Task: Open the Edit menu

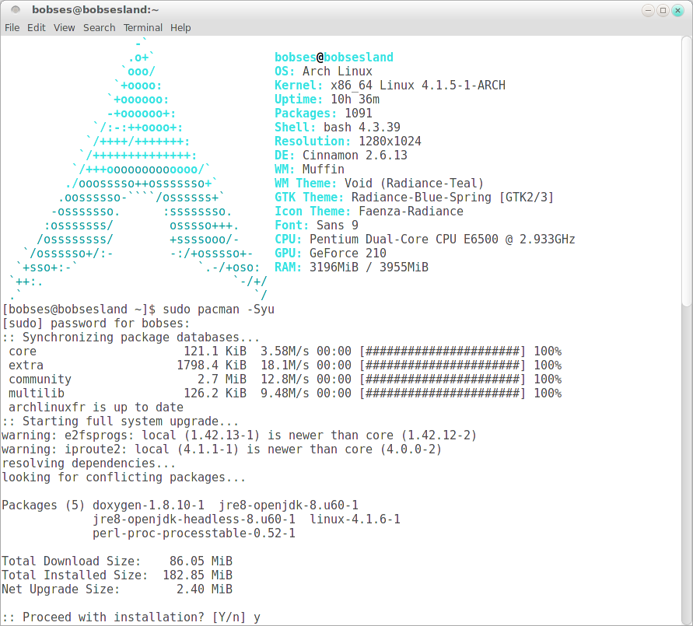Action: 37,28
